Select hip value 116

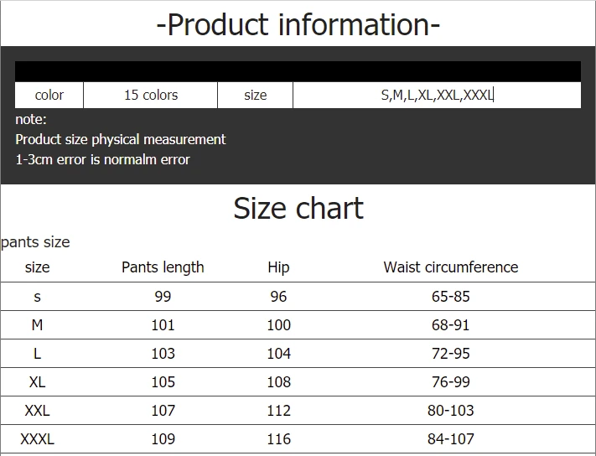[x=278, y=439]
